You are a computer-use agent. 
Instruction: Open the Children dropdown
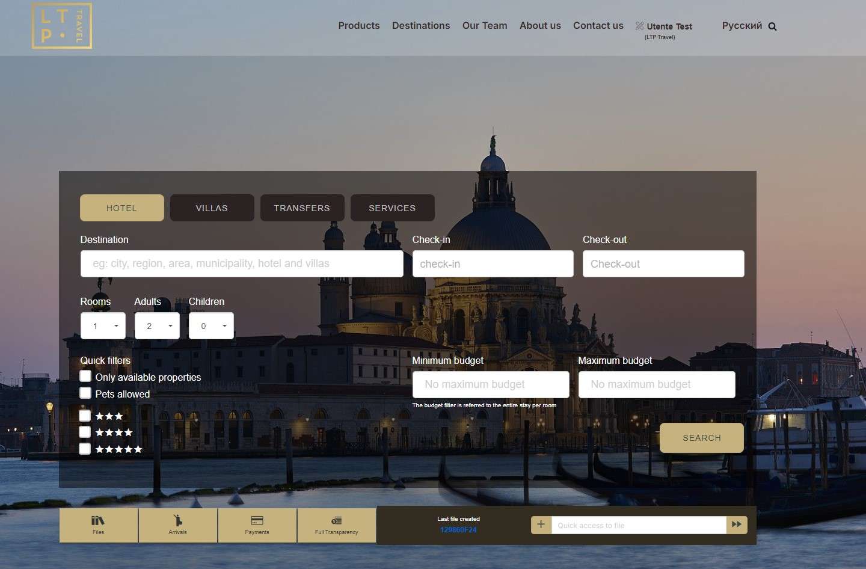pyautogui.click(x=211, y=325)
